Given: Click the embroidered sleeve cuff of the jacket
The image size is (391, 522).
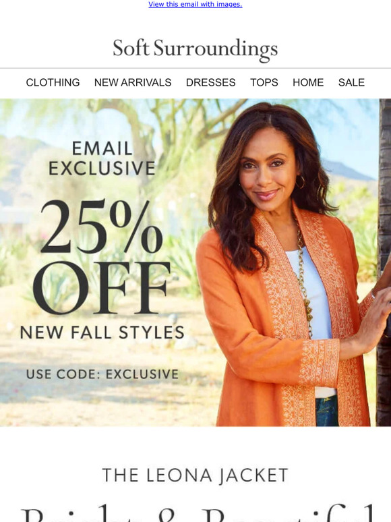Looking at the screenshot, I should point(318,363).
